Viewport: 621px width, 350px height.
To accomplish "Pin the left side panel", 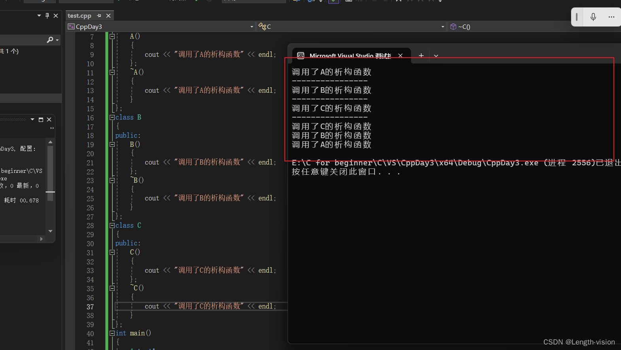I will 47,15.
